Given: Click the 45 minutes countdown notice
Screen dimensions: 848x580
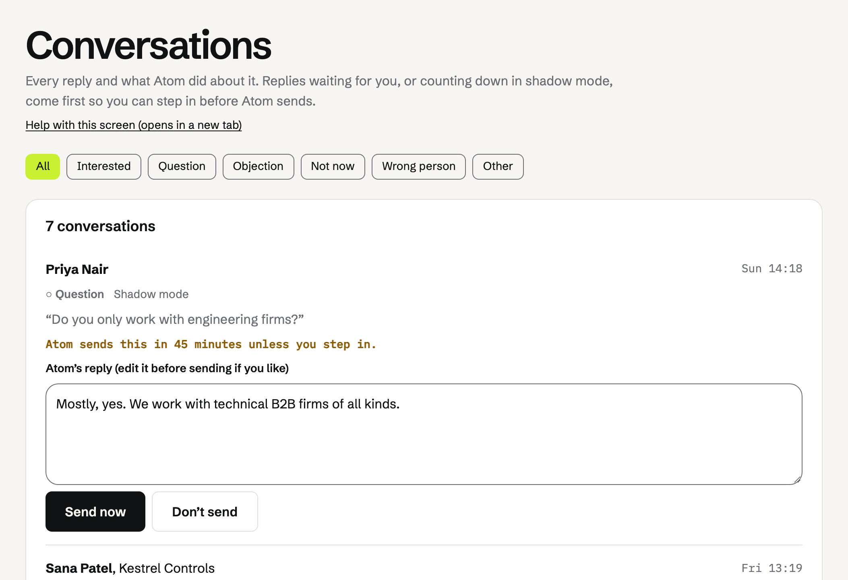Looking at the screenshot, I should tap(211, 344).
